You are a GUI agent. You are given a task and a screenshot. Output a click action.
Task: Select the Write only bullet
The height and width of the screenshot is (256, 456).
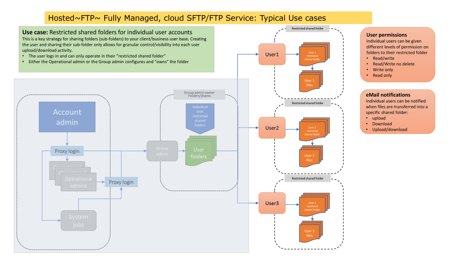coord(380,70)
